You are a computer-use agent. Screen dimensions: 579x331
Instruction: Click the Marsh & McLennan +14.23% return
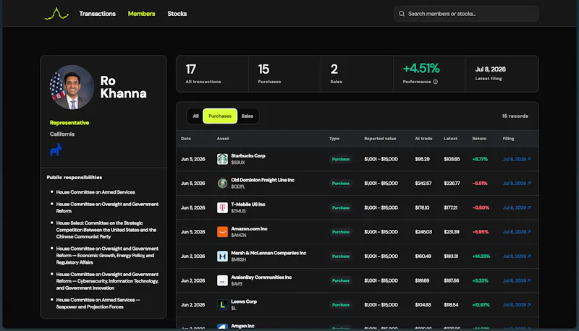[x=481, y=256]
